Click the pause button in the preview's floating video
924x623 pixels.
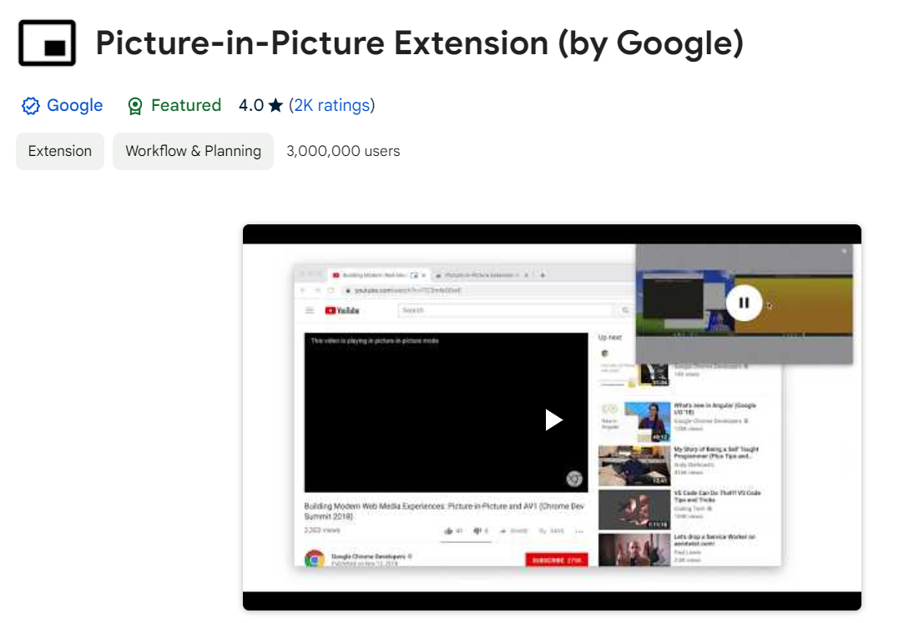[745, 303]
